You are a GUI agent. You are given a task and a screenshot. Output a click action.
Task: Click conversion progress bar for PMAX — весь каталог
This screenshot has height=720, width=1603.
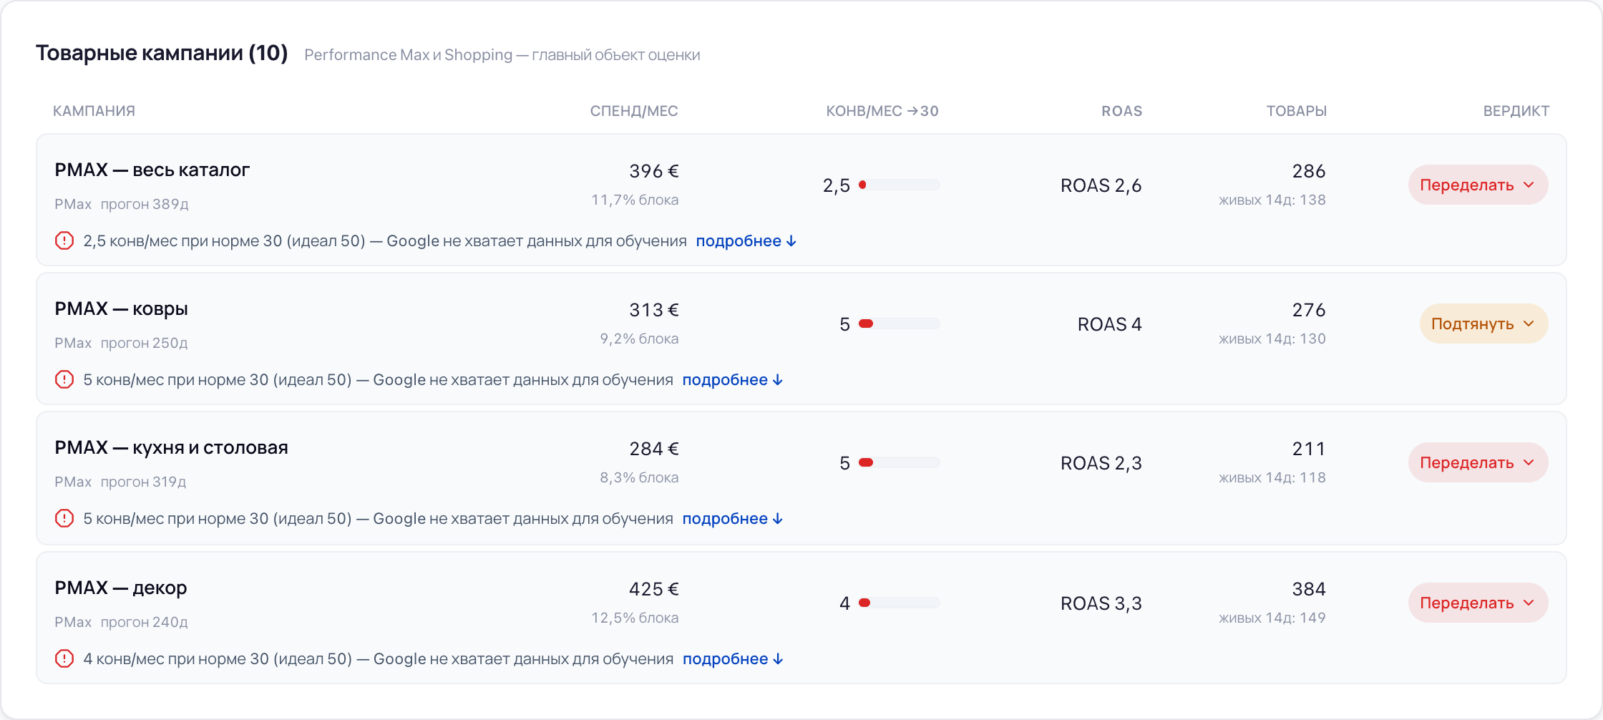[x=899, y=185]
